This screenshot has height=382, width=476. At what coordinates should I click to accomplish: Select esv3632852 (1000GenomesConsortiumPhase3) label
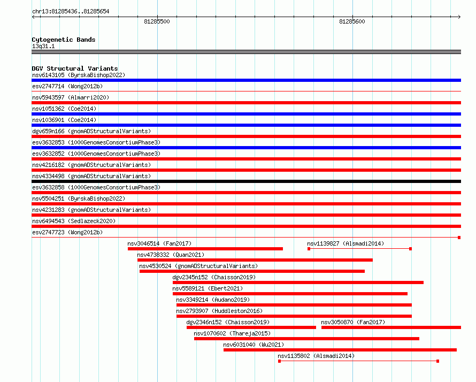(96, 154)
